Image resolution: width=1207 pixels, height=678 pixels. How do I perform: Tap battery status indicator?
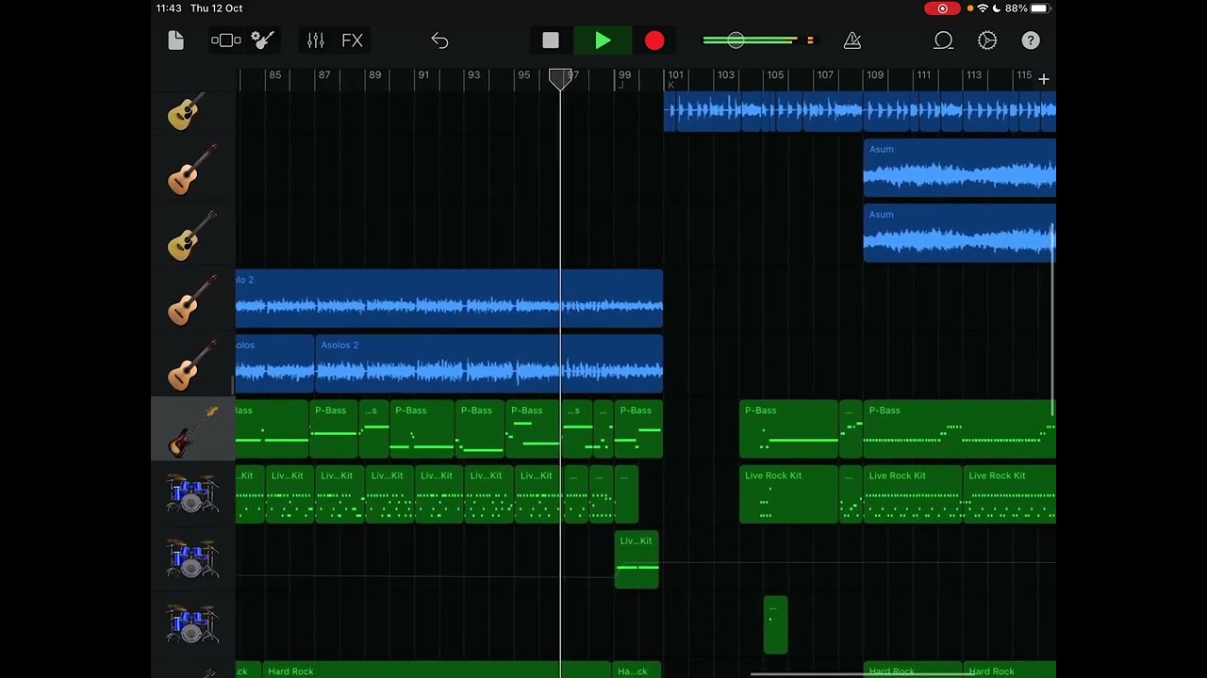click(1039, 8)
